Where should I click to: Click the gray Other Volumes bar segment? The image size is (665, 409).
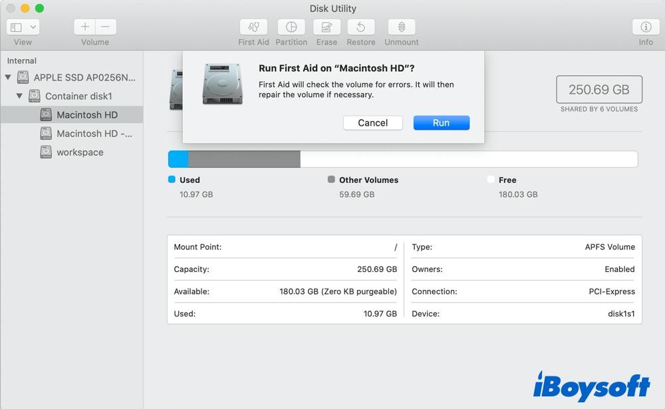(244, 159)
